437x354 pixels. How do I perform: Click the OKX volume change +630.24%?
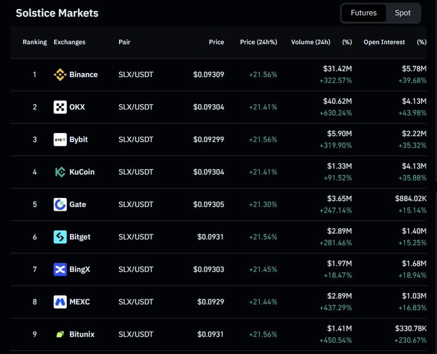(x=335, y=113)
